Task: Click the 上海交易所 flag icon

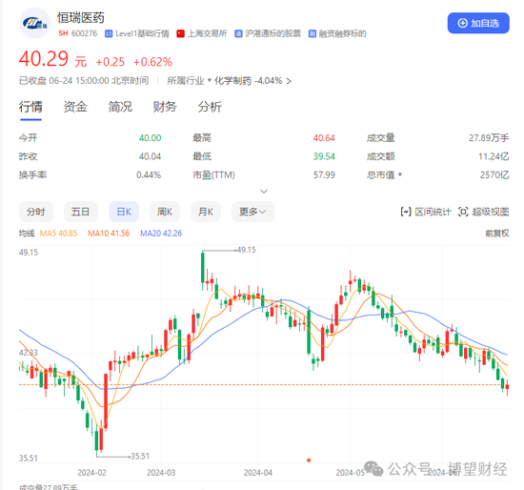Action: pyautogui.click(x=180, y=33)
